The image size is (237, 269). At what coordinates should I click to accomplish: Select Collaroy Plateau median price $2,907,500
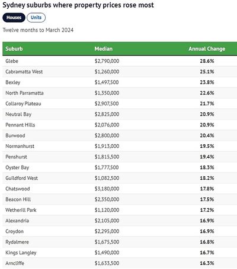coord(107,103)
